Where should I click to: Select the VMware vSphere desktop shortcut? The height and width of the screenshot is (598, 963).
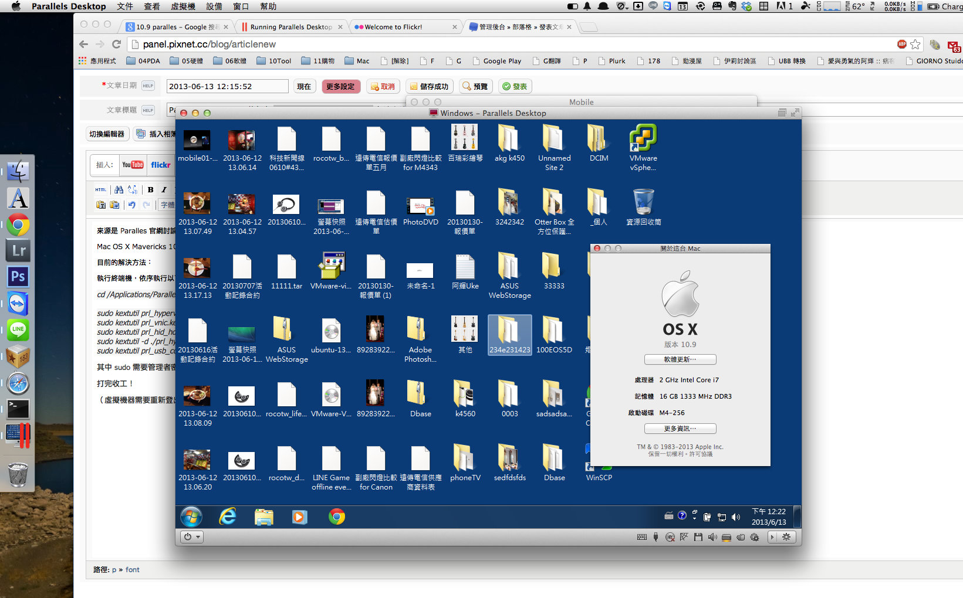point(643,147)
